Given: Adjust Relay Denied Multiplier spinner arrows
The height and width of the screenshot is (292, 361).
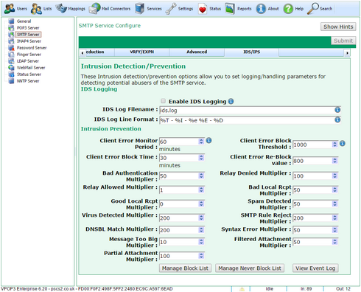Looking at the screenshot, I should pos(334,175).
